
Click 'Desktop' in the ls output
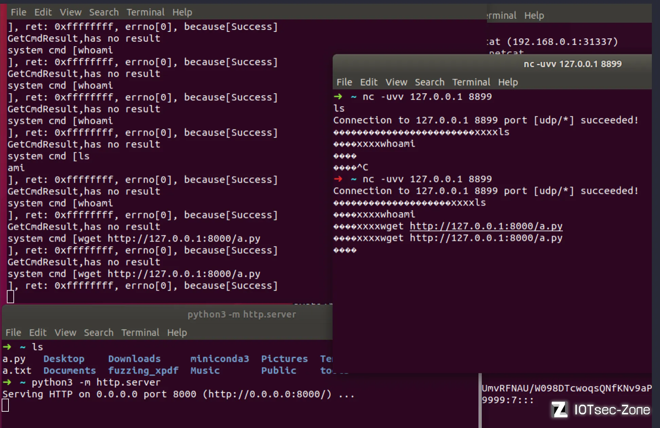click(64, 359)
